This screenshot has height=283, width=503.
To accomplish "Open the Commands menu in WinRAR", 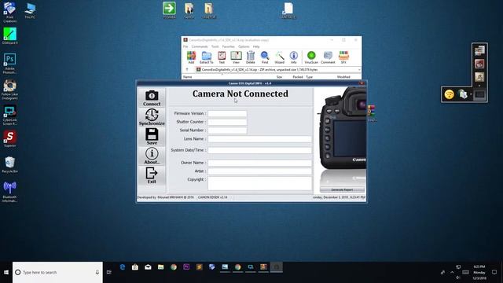I will click(200, 46).
